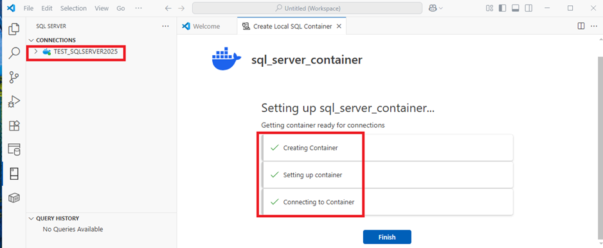Click the Untitled (Workspace) search box
Image resolution: width=603 pixels, height=248 pixels.
tap(307, 8)
